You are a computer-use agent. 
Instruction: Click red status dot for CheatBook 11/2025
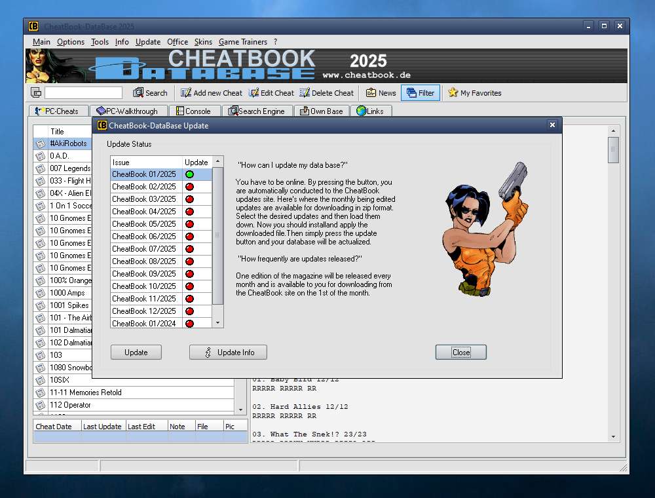[x=190, y=299]
